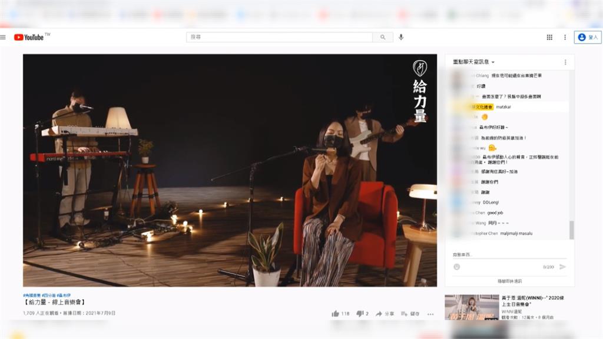Expand the 重點聊天室訊息 chat mode dropdown

[x=474, y=62]
